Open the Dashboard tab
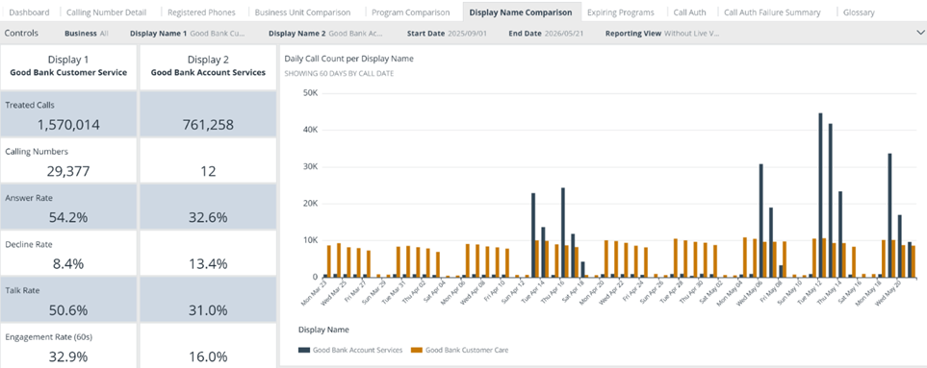The image size is (927, 368). [30, 12]
